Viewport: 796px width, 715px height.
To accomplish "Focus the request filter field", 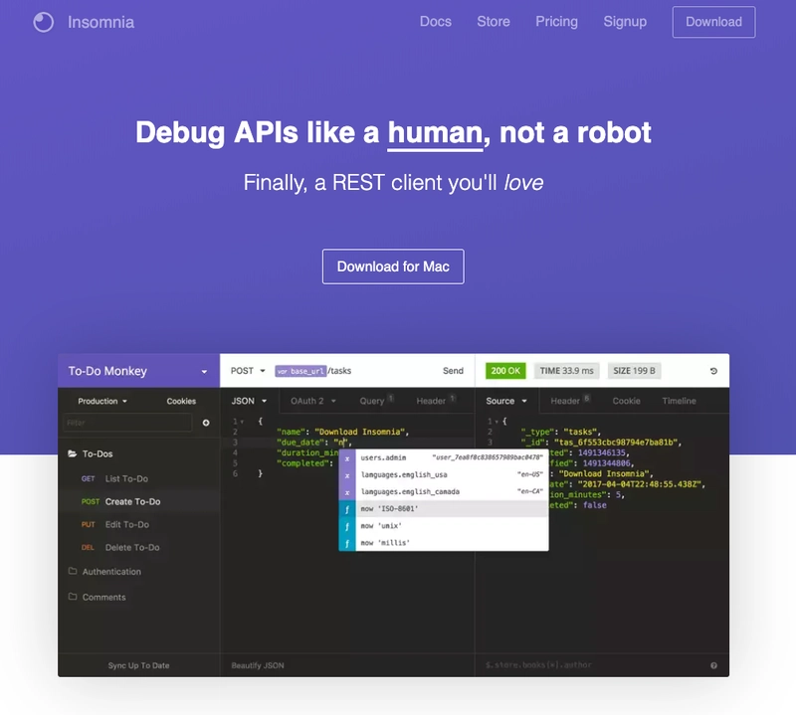I will (x=128, y=423).
